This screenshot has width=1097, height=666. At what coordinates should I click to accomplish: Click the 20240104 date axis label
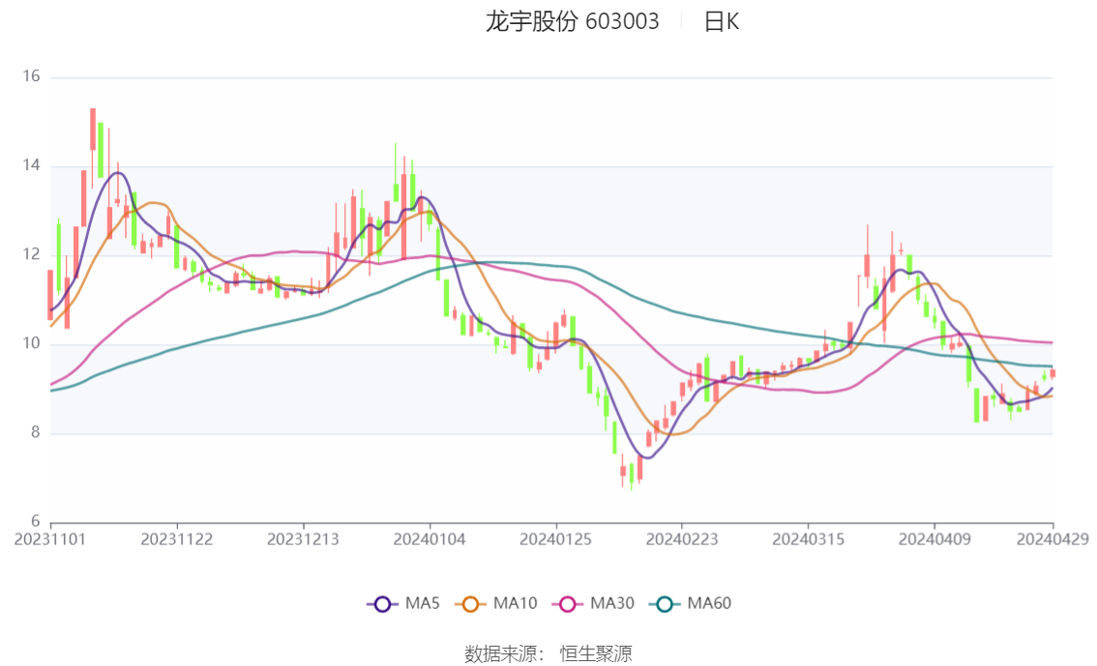coord(430,539)
